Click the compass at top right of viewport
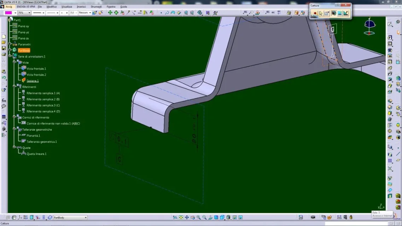402x226 pixels. 369,26
